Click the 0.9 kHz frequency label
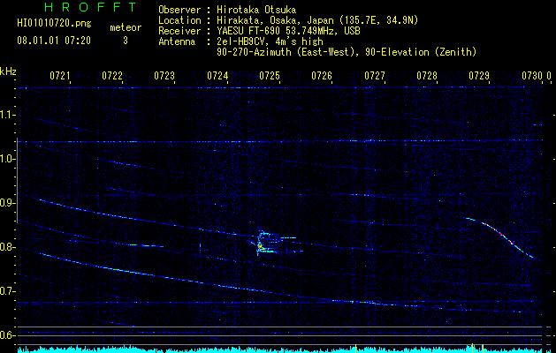556x353 pixels. 8,203
